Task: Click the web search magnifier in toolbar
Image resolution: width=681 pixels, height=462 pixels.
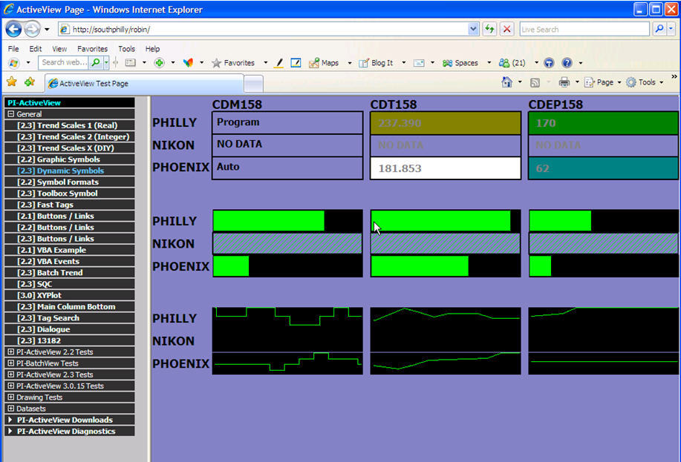Action: click(x=96, y=62)
